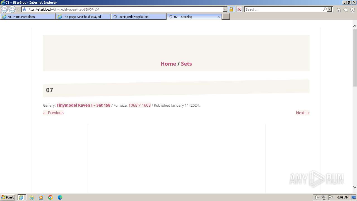Click the starblog.tv URL address field
This screenshot has height=201, width=357.
click(x=124, y=9)
